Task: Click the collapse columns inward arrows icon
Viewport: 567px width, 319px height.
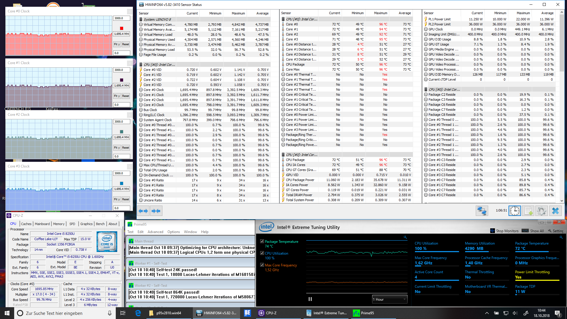Action: point(156,211)
